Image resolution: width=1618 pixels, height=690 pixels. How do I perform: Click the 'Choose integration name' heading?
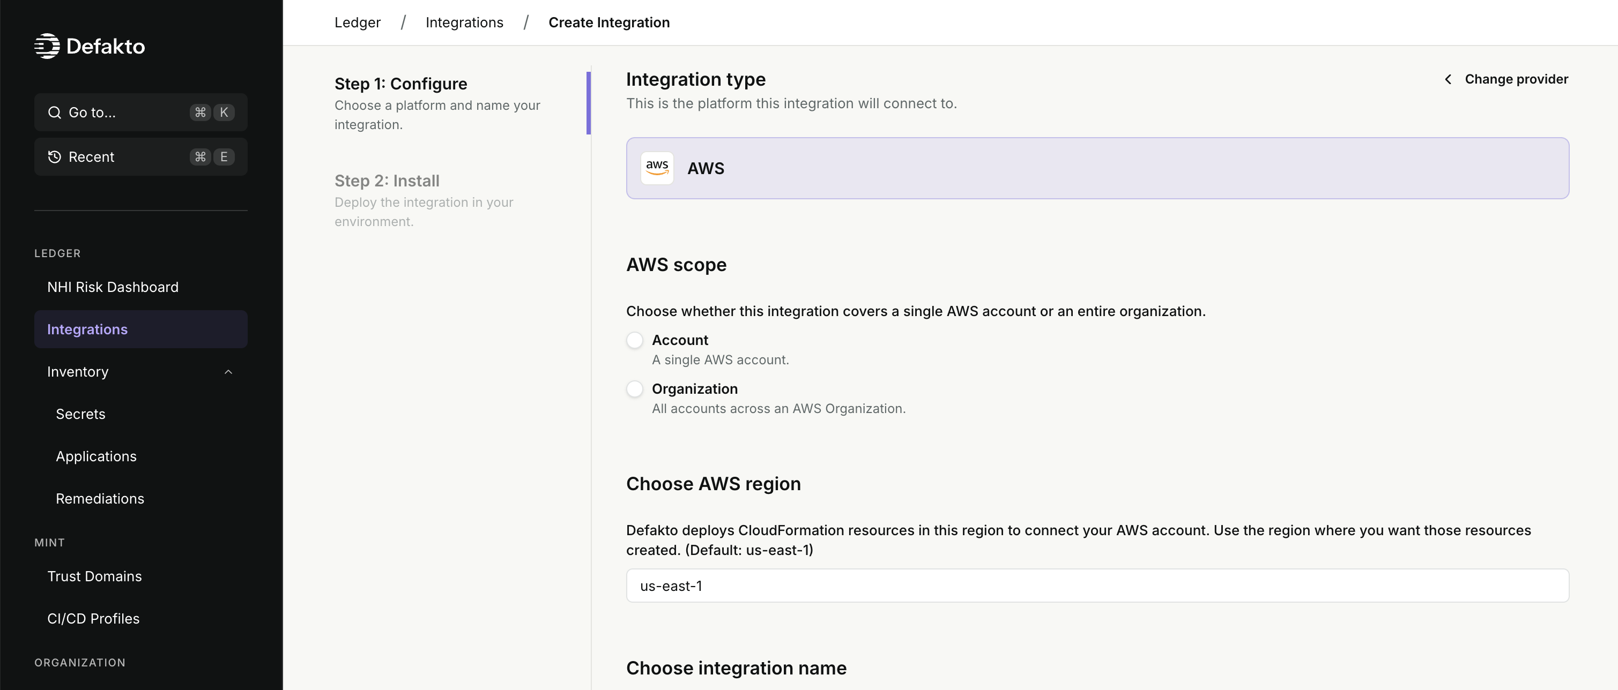tap(736, 668)
